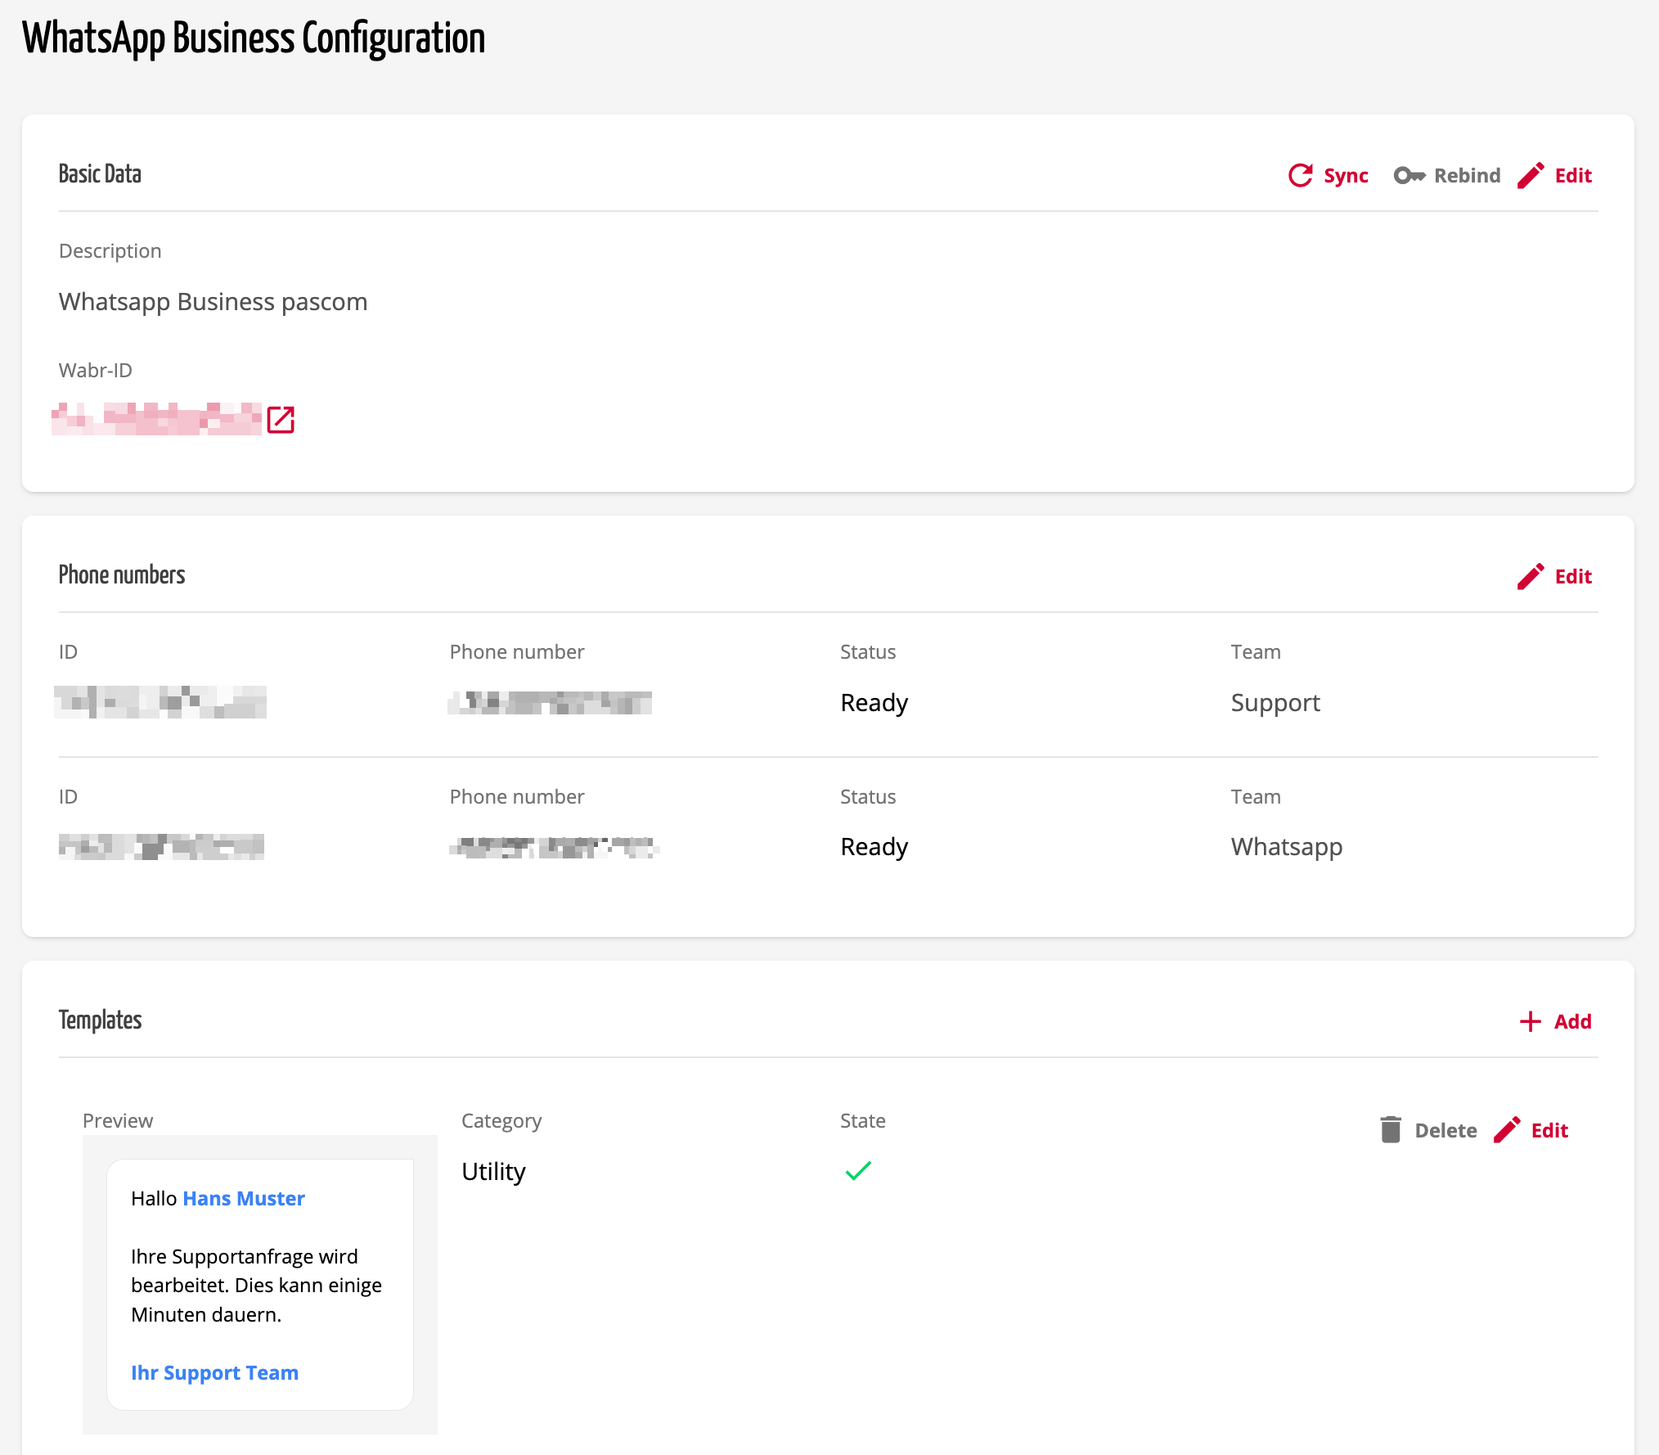Screen dimensions: 1659x1455
Task: Click the blurred Wabr-ID value
Action: pyautogui.click(x=157, y=419)
